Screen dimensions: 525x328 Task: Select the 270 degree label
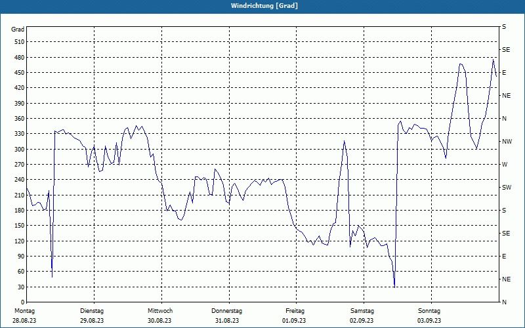click(20, 165)
